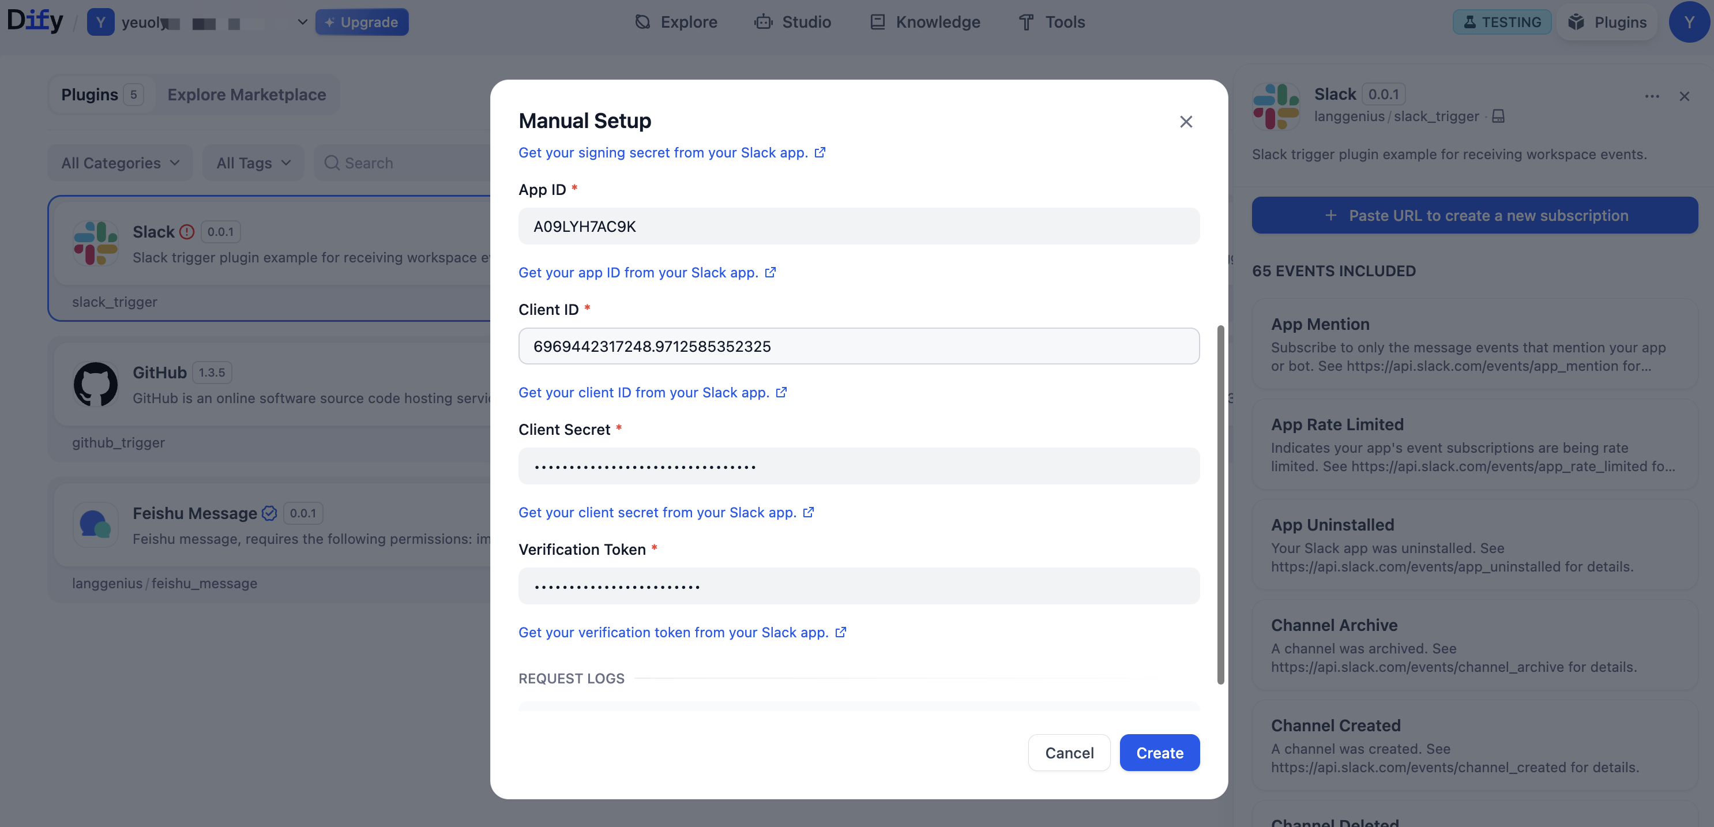1714x827 pixels.
Task: Open the Knowledge menu
Action: pyautogui.click(x=925, y=22)
